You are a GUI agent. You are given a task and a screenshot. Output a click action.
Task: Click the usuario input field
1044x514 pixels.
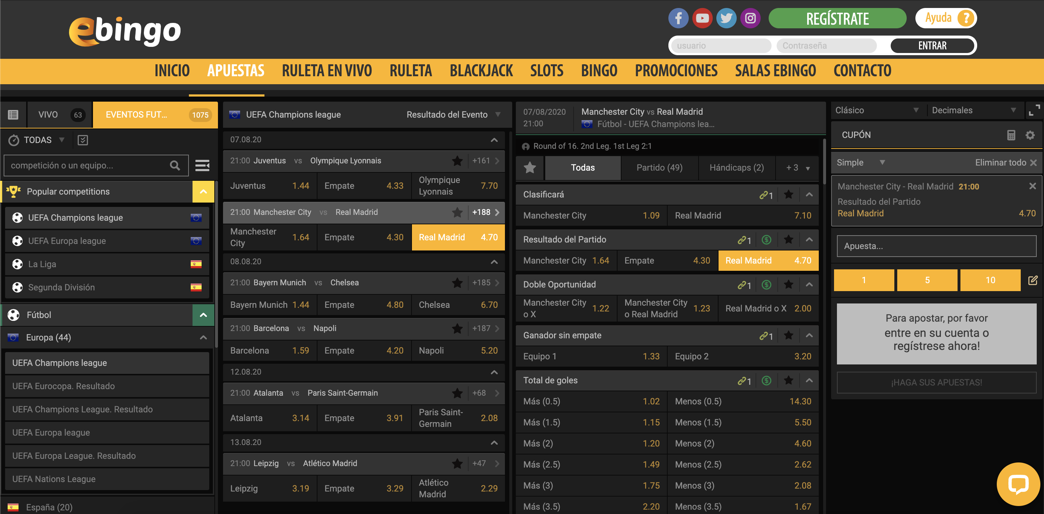(721, 46)
